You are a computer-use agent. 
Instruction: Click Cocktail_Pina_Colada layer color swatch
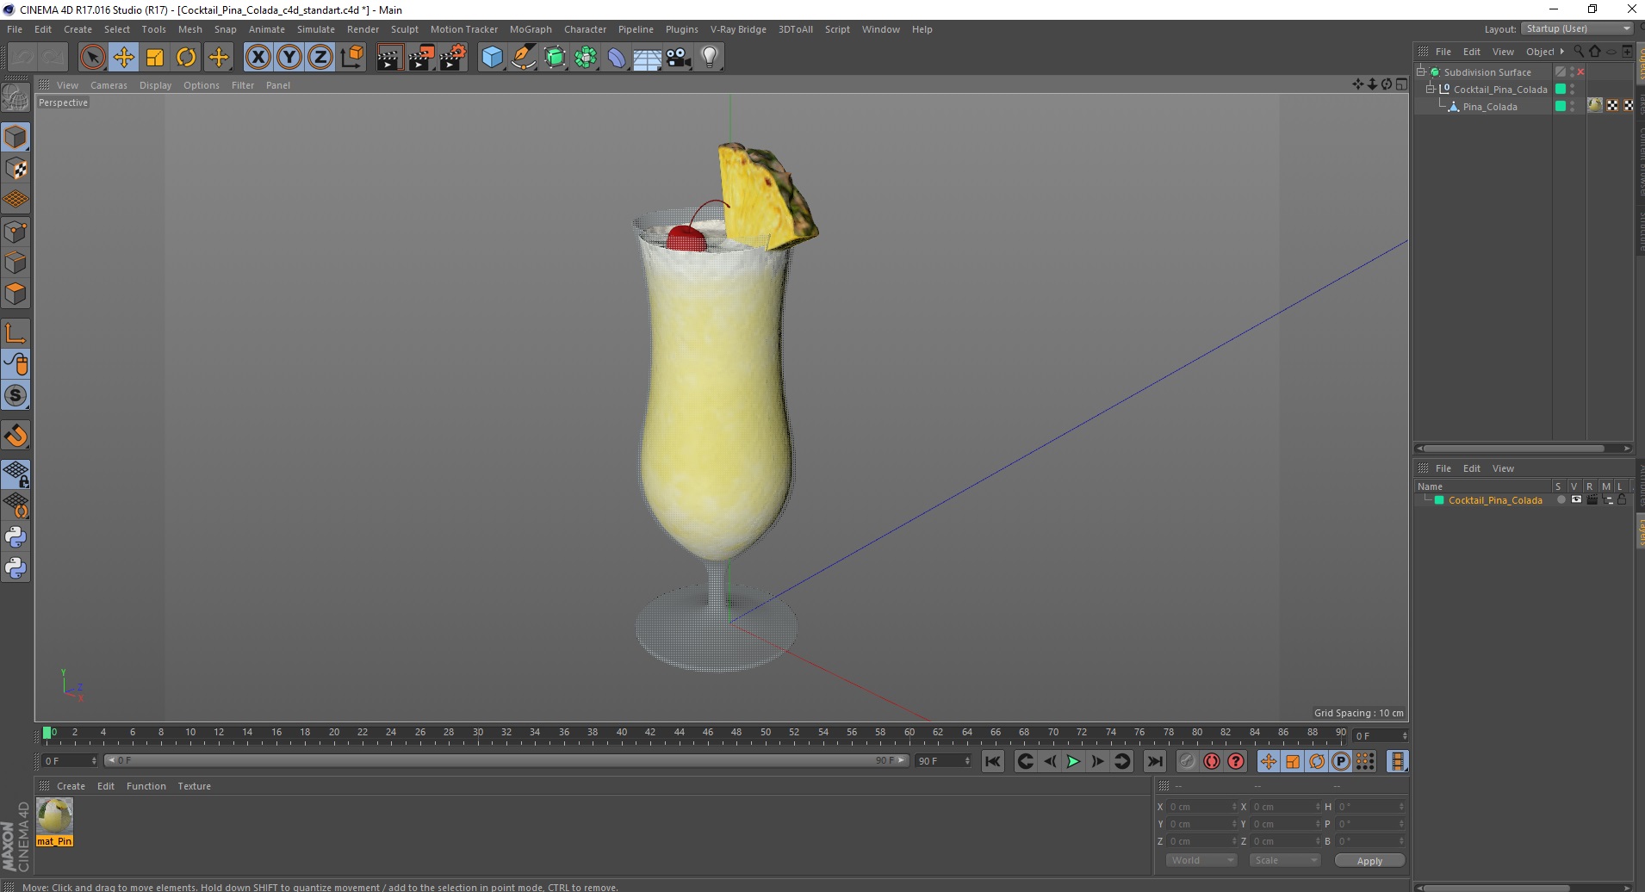click(1438, 500)
